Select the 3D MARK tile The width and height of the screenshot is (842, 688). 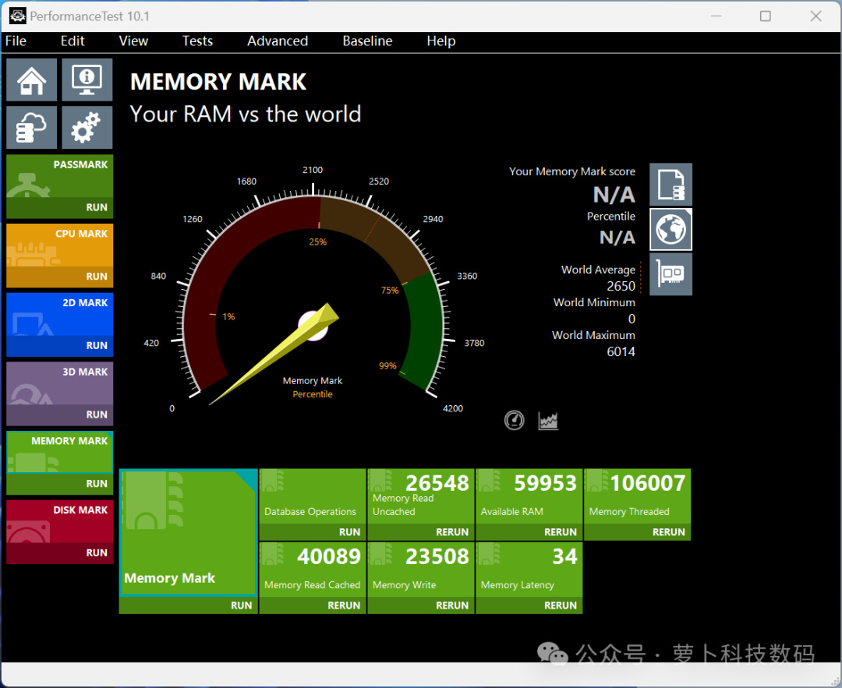tap(59, 383)
